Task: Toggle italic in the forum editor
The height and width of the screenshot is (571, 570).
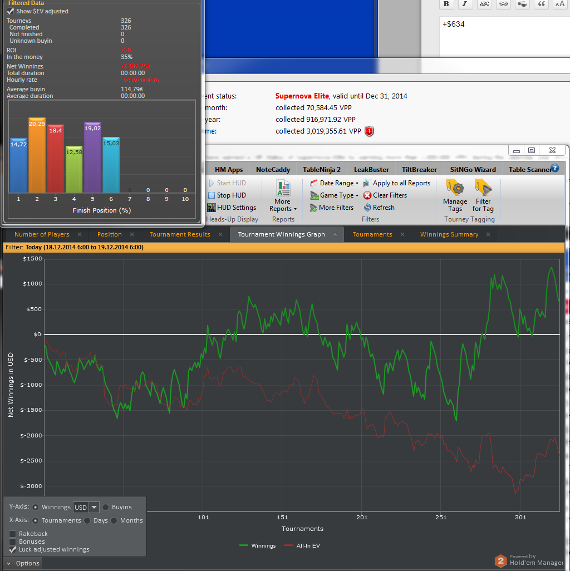Action: tap(465, 4)
